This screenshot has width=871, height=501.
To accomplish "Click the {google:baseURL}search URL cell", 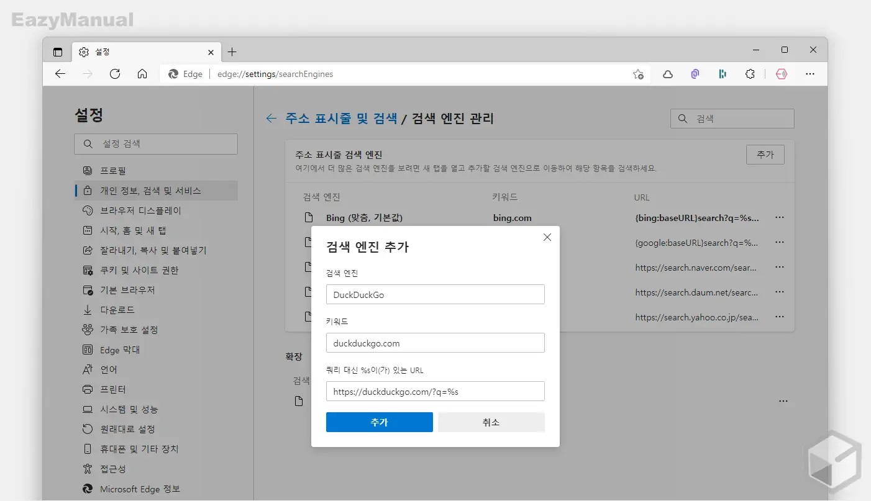I will [696, 243].
